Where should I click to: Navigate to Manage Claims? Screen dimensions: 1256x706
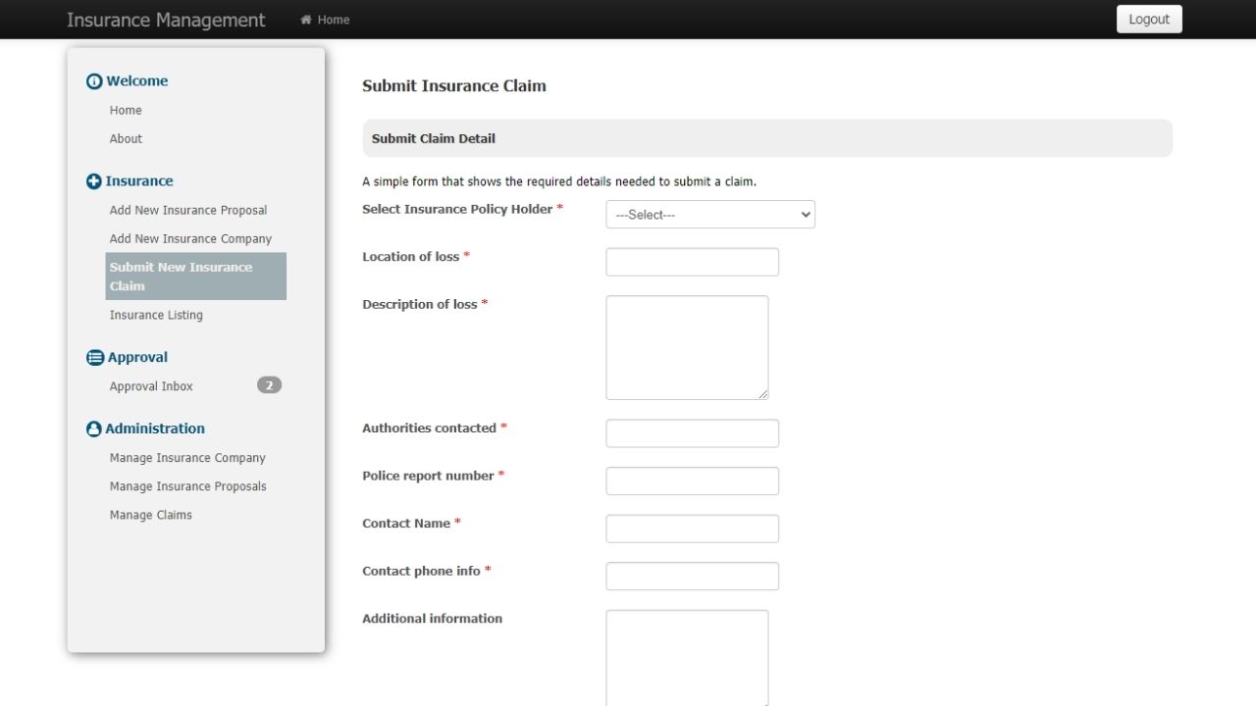point(151,515)
